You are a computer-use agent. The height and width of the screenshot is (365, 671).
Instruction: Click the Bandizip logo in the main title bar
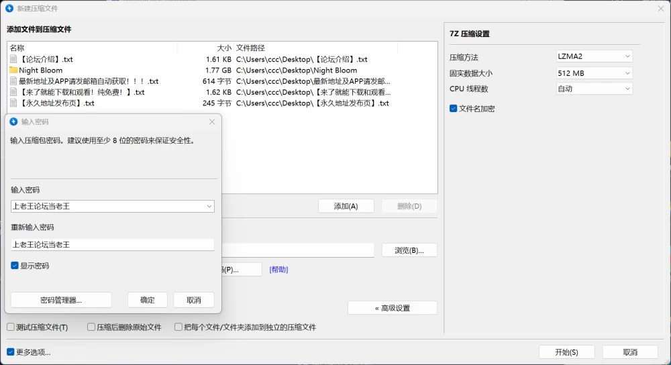point(9,8)
